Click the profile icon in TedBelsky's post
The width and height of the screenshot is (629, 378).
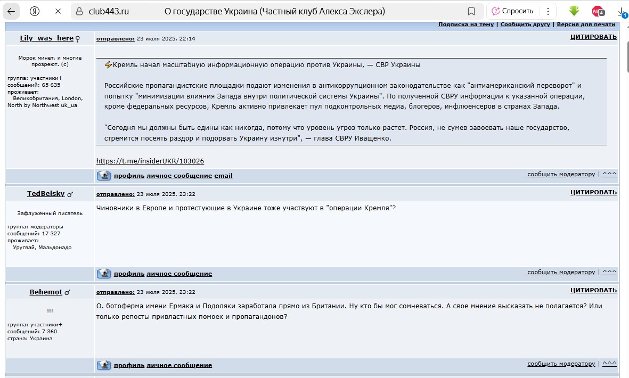pyautogui.click(x=103, y=274)
